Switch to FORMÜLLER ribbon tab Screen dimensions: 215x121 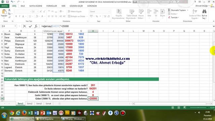[51, 6]
